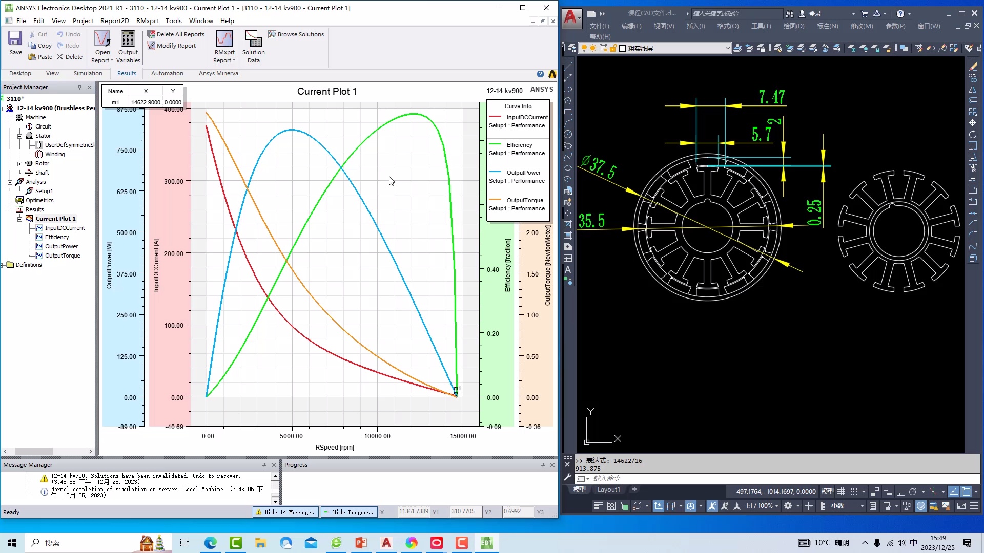Switch to the Simulation ribbon tab
Screen dimensions: 984x553
[88, 73]
